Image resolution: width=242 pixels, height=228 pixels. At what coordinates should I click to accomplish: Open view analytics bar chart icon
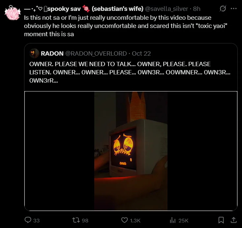172,220
